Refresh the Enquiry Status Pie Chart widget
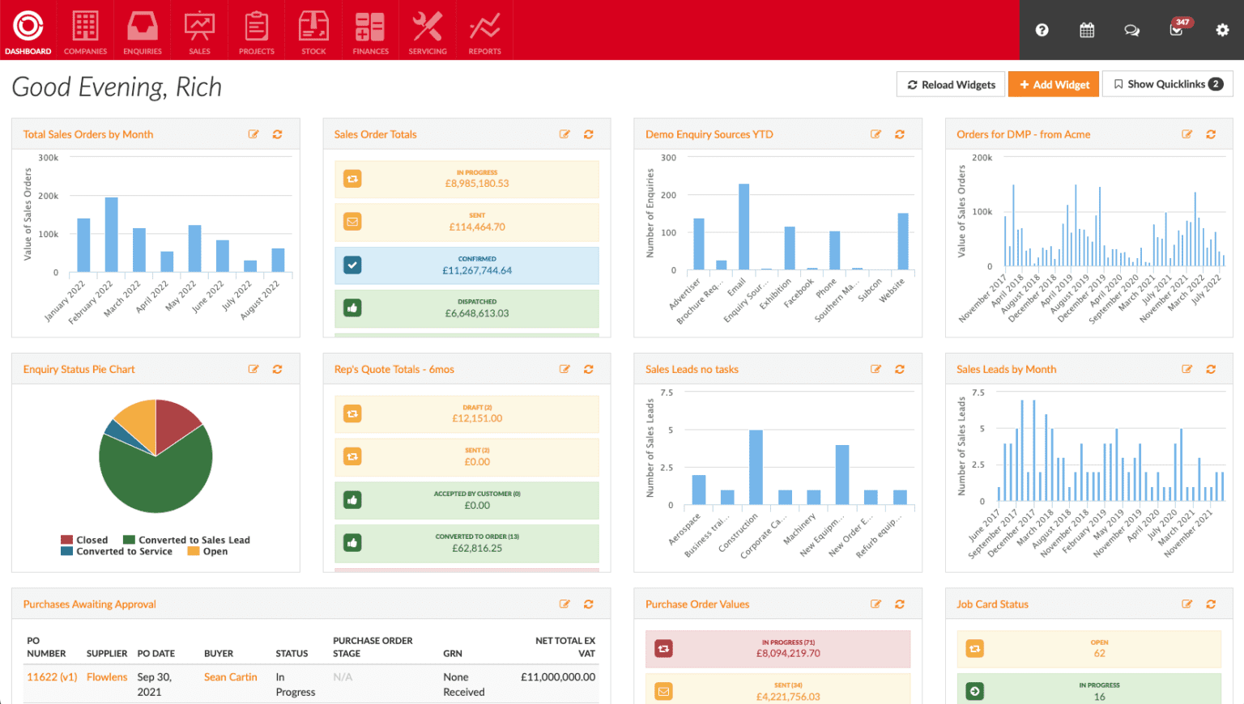 [277, 369]
